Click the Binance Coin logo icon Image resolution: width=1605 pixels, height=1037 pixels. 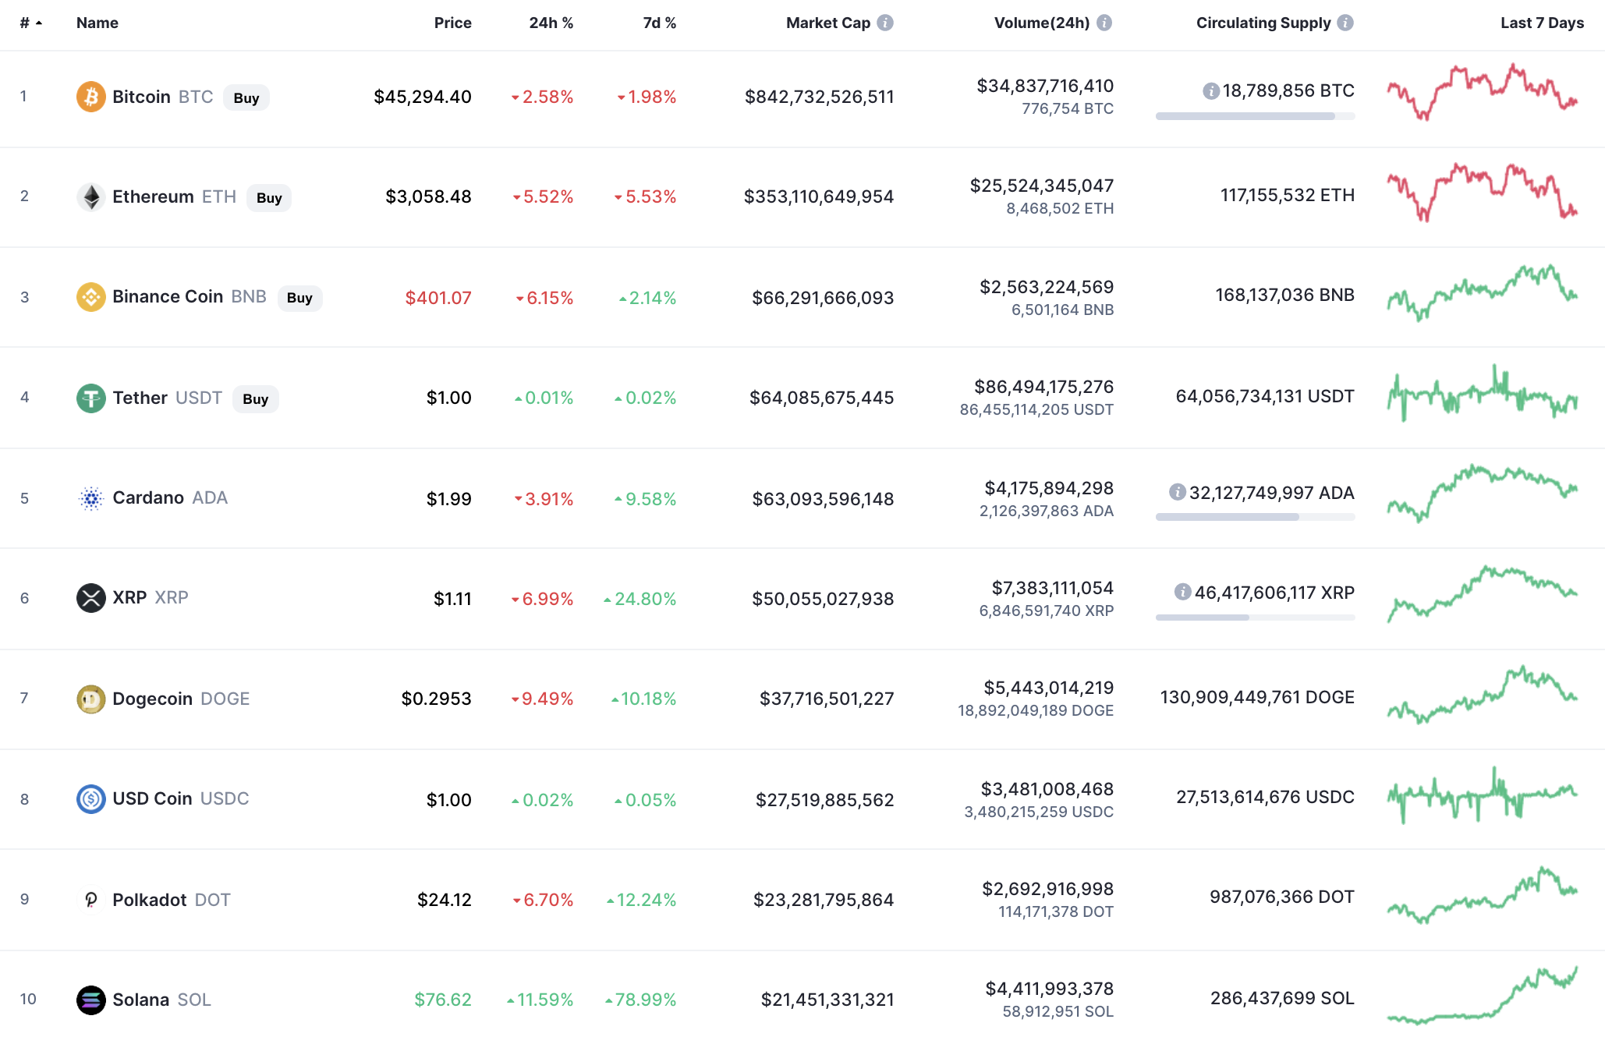[x=90, y=297]
